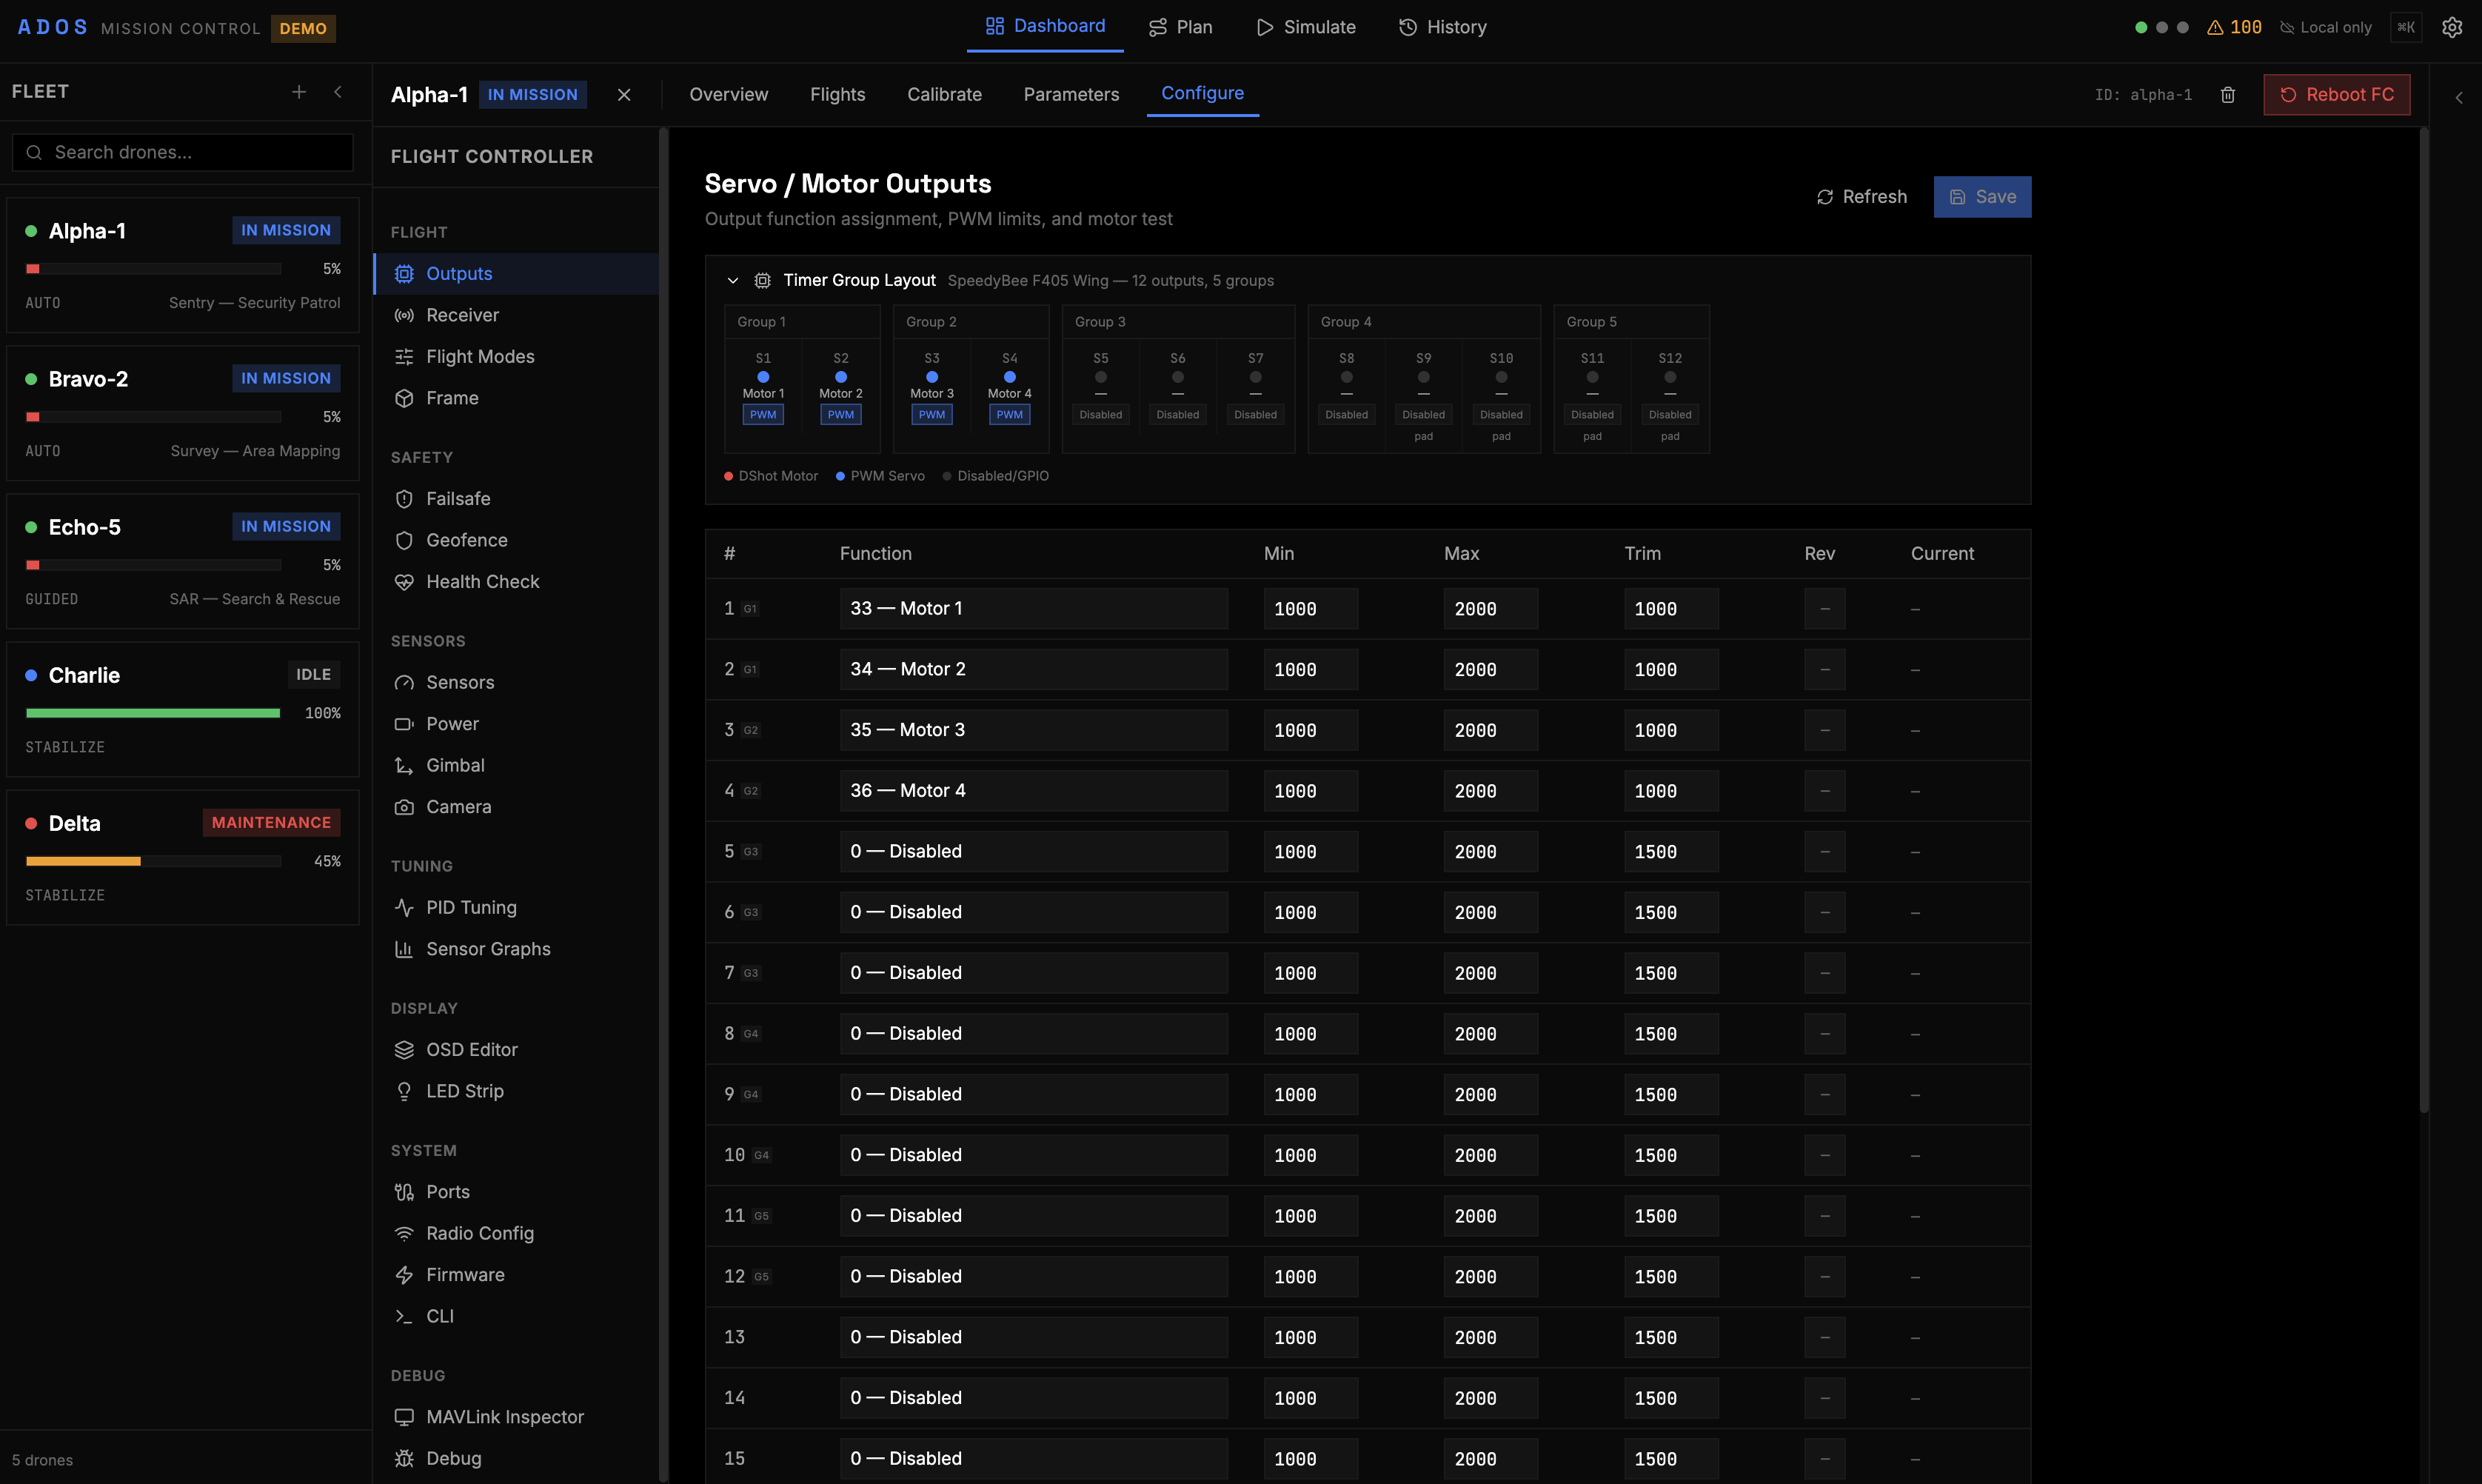Open function dropdown for 34 — Motor 2
This screenshot has width=2482, height=1484.
click(x=1033, y=669)
